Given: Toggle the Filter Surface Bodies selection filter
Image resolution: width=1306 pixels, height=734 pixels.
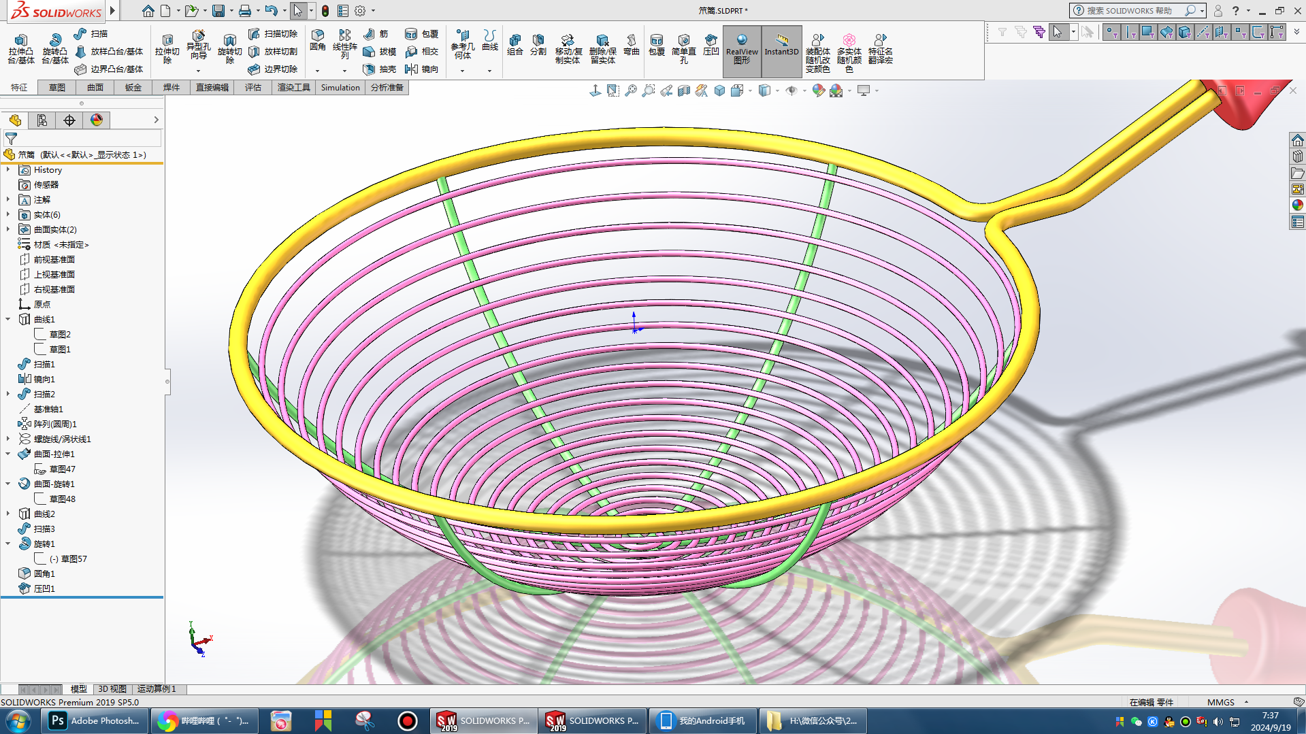Looking at the screenshot, I should (x=1166, y=32).
